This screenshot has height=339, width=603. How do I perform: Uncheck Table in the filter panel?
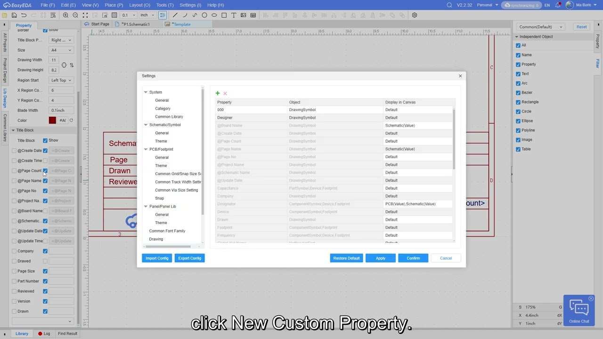click(518, 149)
